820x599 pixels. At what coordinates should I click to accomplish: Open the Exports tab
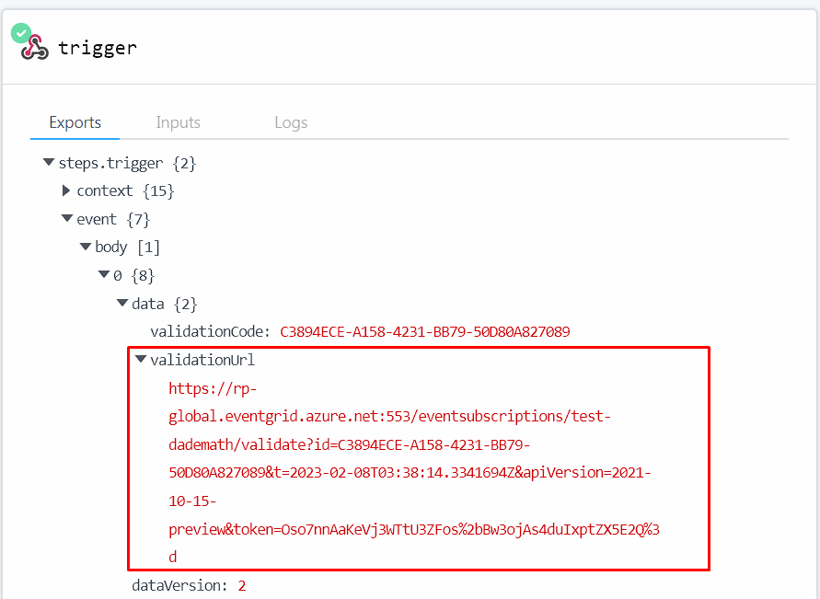75,122
